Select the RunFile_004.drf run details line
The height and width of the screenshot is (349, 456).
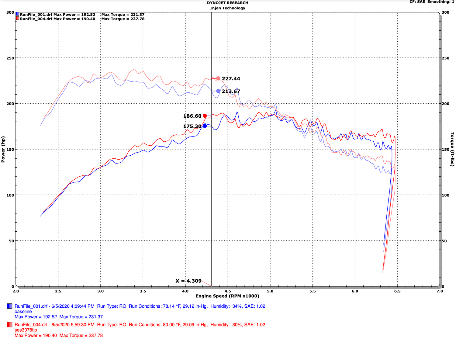(x=140, y=325)
